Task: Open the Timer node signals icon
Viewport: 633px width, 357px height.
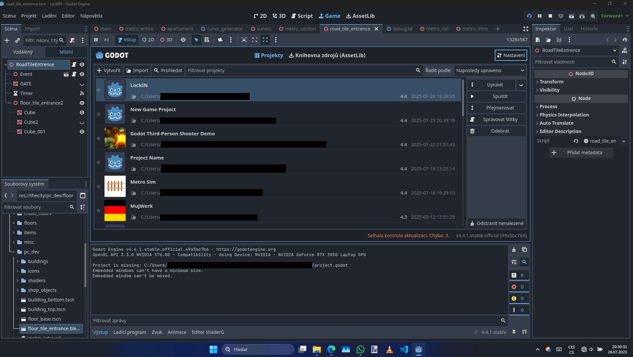Action: (x=82, y=93)
